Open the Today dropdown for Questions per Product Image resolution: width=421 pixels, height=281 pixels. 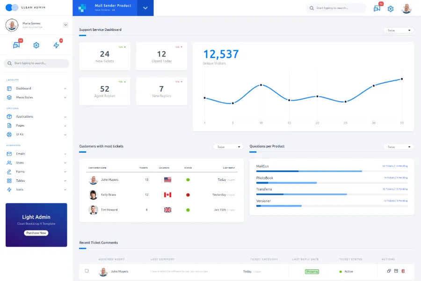pyautogui.click(x=398, y=147)
